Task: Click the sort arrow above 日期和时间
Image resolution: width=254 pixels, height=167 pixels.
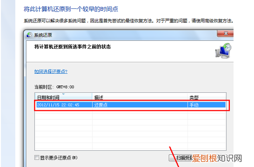Action: pos(63,94)
